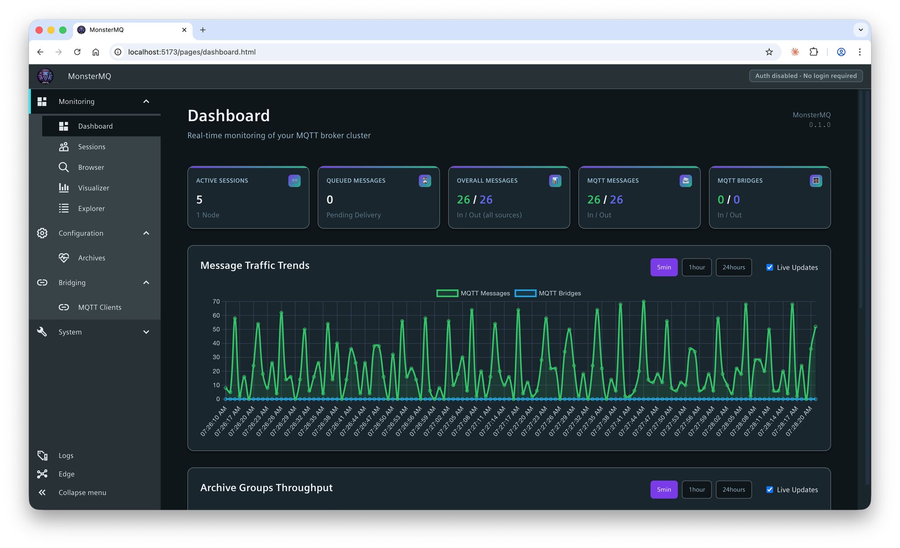900x548 pixels.
Task: Click the Archives heartbeat icon
Action: click(x=64, y=258)
